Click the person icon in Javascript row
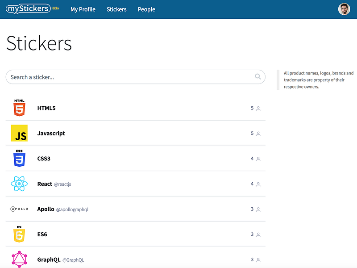Screen dimensions: 357x268 (258, 134)
